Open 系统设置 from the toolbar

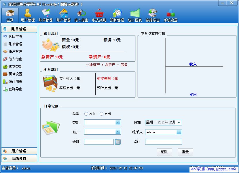[170, 15]
